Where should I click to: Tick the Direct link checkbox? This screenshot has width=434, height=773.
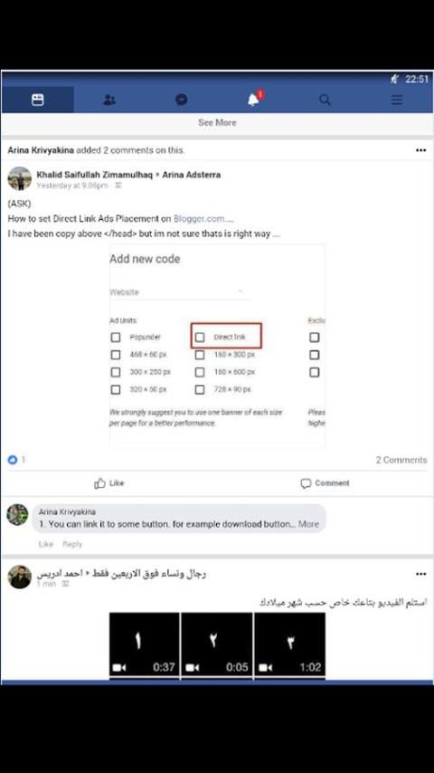pos(200,338)
